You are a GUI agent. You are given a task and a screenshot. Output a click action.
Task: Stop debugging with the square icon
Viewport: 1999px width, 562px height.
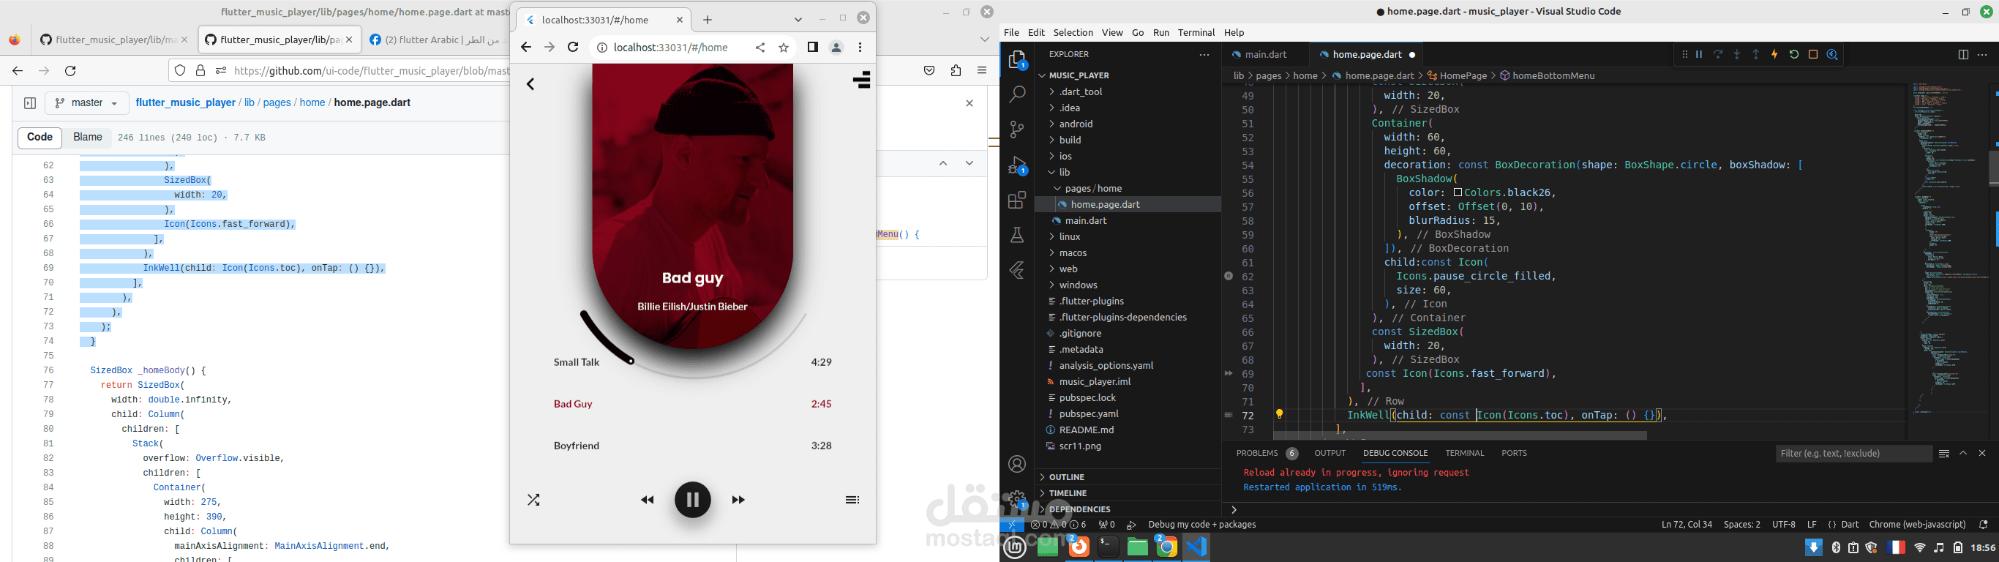pos(1814,54)
